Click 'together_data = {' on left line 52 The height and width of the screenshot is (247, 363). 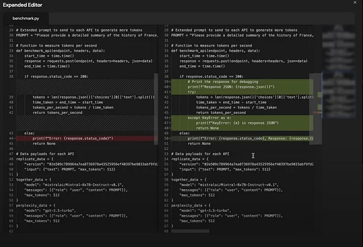point(33,179)
